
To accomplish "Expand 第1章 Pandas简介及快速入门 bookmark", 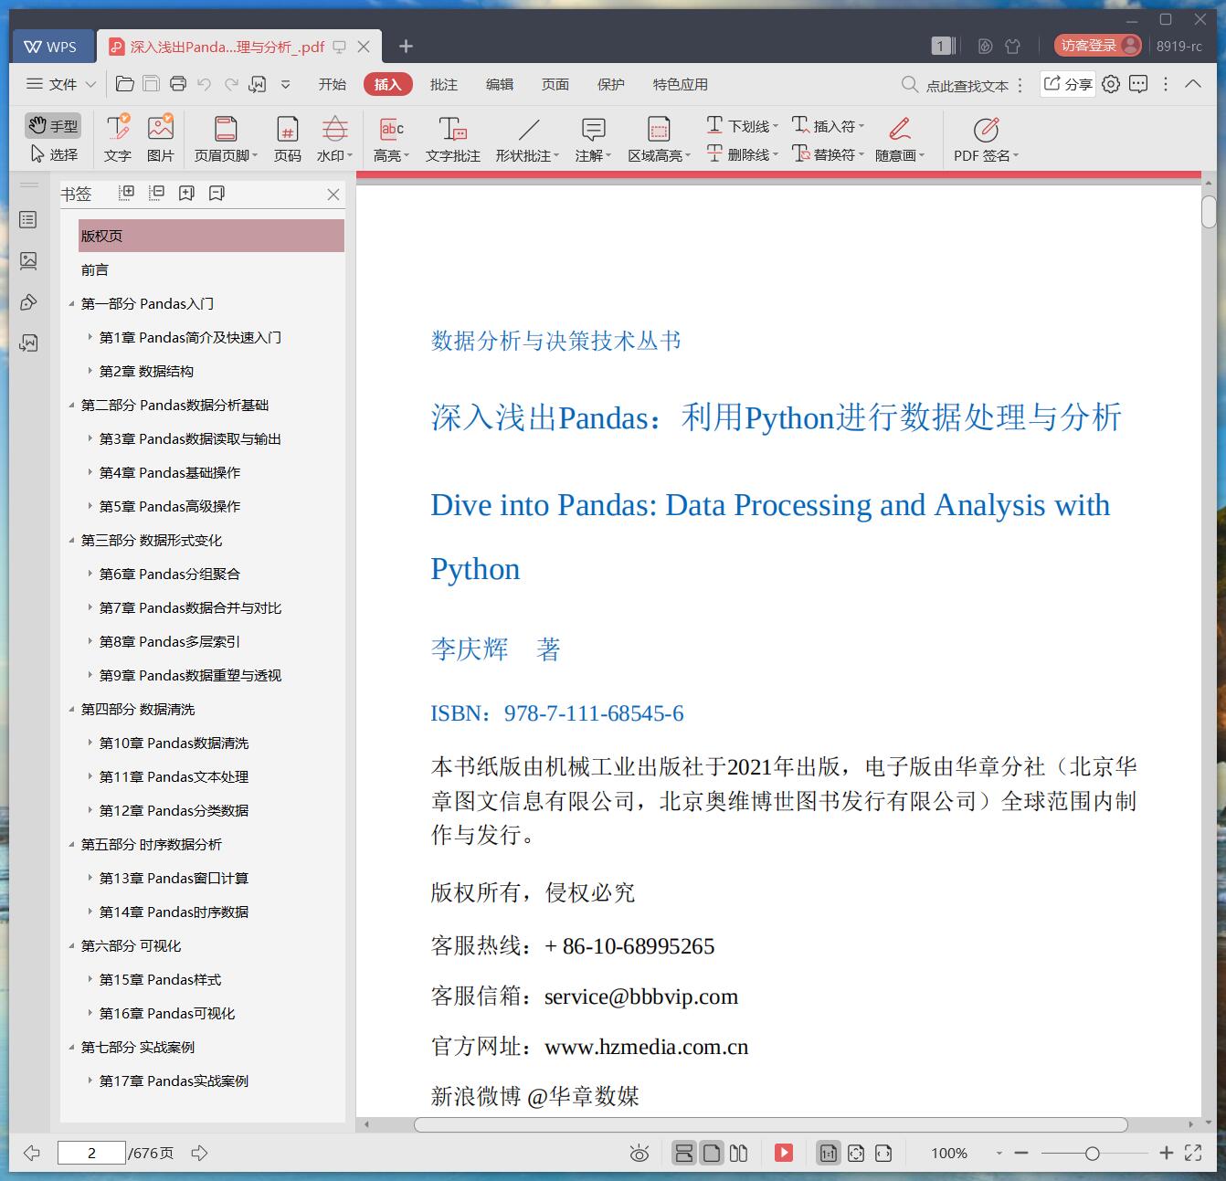I will click(90, 338).
